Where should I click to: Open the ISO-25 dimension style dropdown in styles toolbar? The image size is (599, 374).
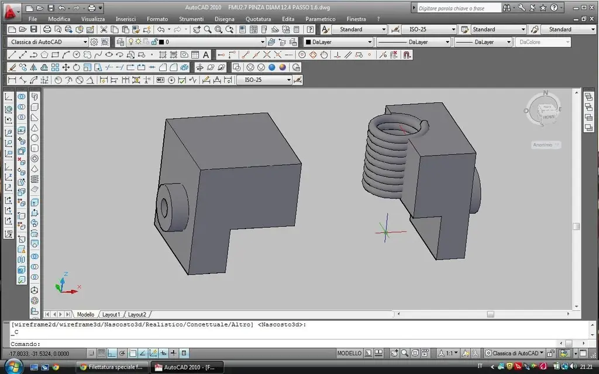tap(429, 29)
